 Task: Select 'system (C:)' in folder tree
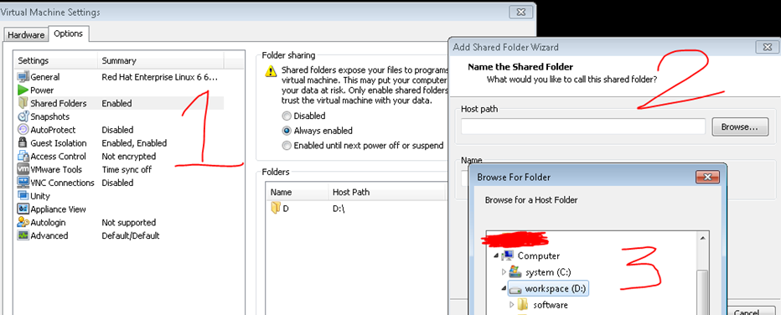click(x=548, y=273)
